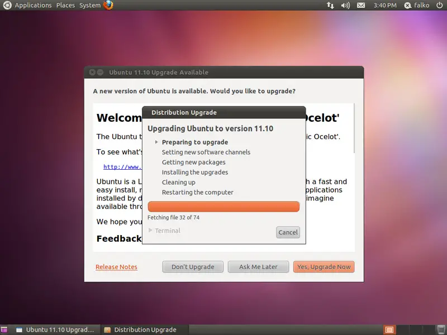Click the orange upgrade progress bar

tap(223, 207)
